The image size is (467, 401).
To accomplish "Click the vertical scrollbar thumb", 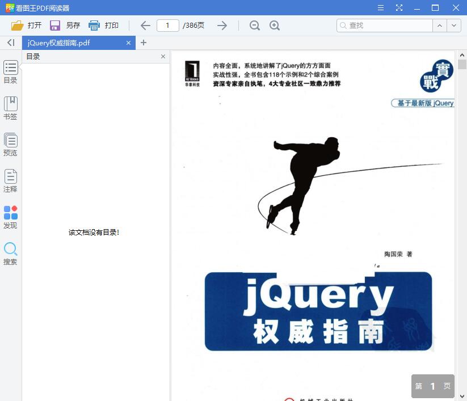I will pos(462,64).
